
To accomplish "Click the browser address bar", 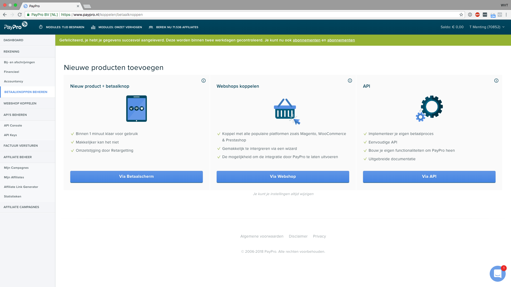I will pyautogui.click(x=245, y=15).
